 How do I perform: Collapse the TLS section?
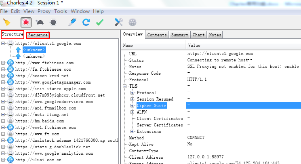pyautogui.click(x=124, y=86)
